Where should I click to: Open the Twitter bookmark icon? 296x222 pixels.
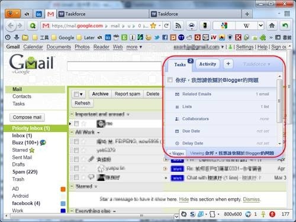[157, 37]
